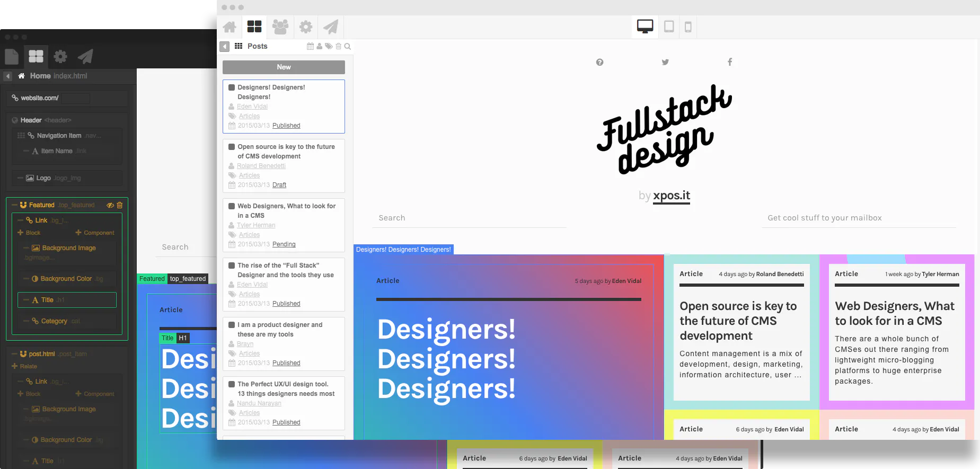Tick the checkbox for 'Designers! Designers! Designers!' post
Screen dimensions: 980x469
(x=232, y=87)
